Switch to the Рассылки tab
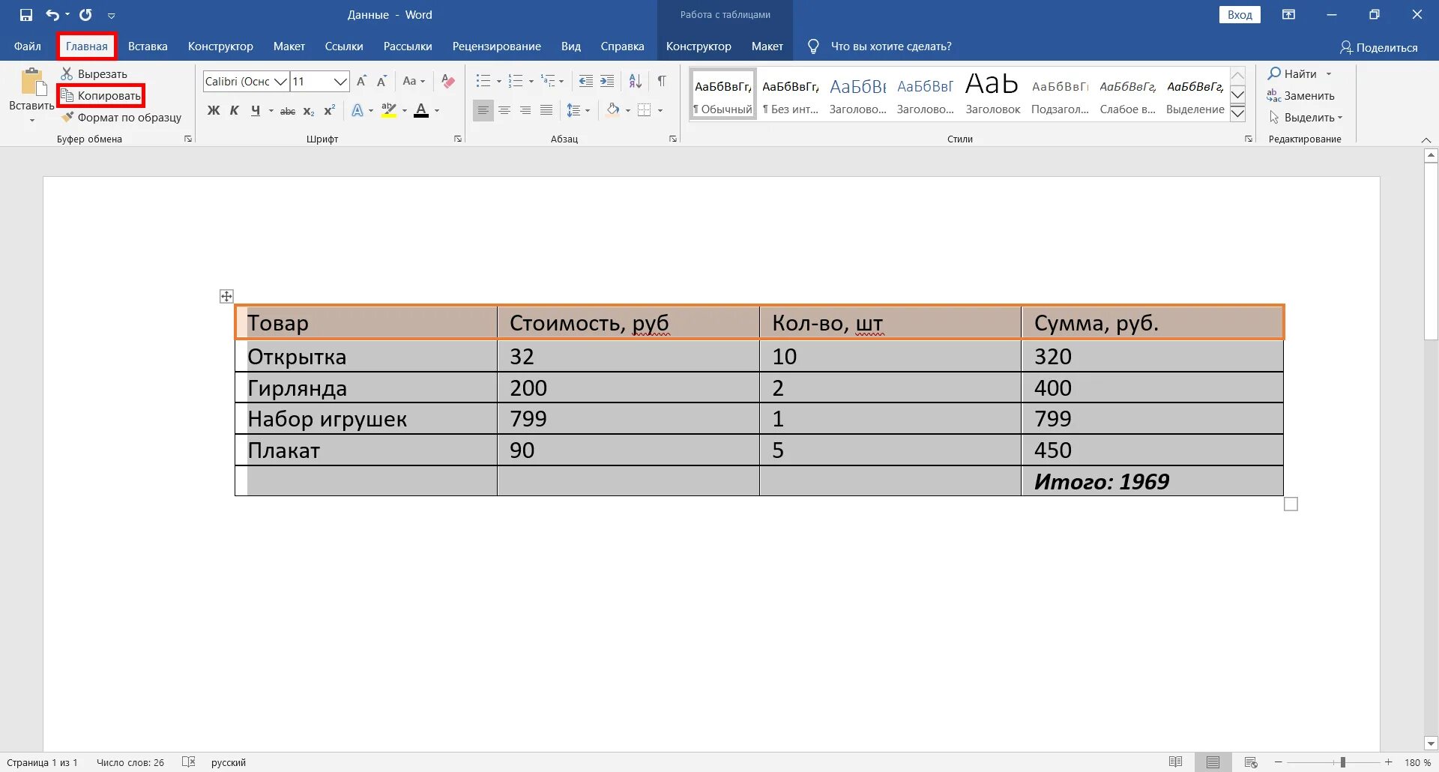This screenshot has height=772, width=1439. pos(408,46)
